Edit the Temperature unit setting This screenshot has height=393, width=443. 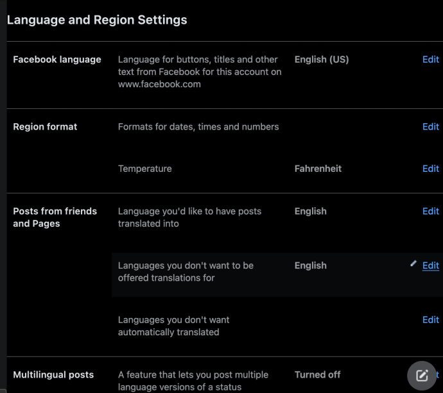430,169
